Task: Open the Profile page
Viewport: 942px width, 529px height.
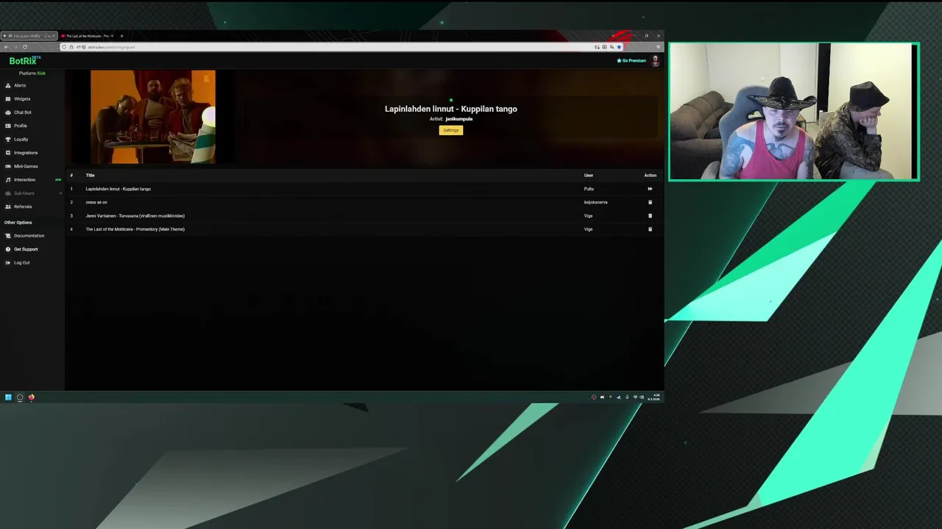Action: tap(21, 126)
